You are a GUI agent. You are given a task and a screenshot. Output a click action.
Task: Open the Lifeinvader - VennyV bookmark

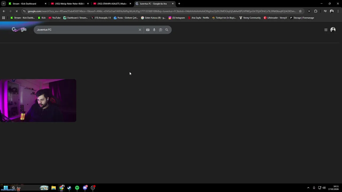point(275,18)
